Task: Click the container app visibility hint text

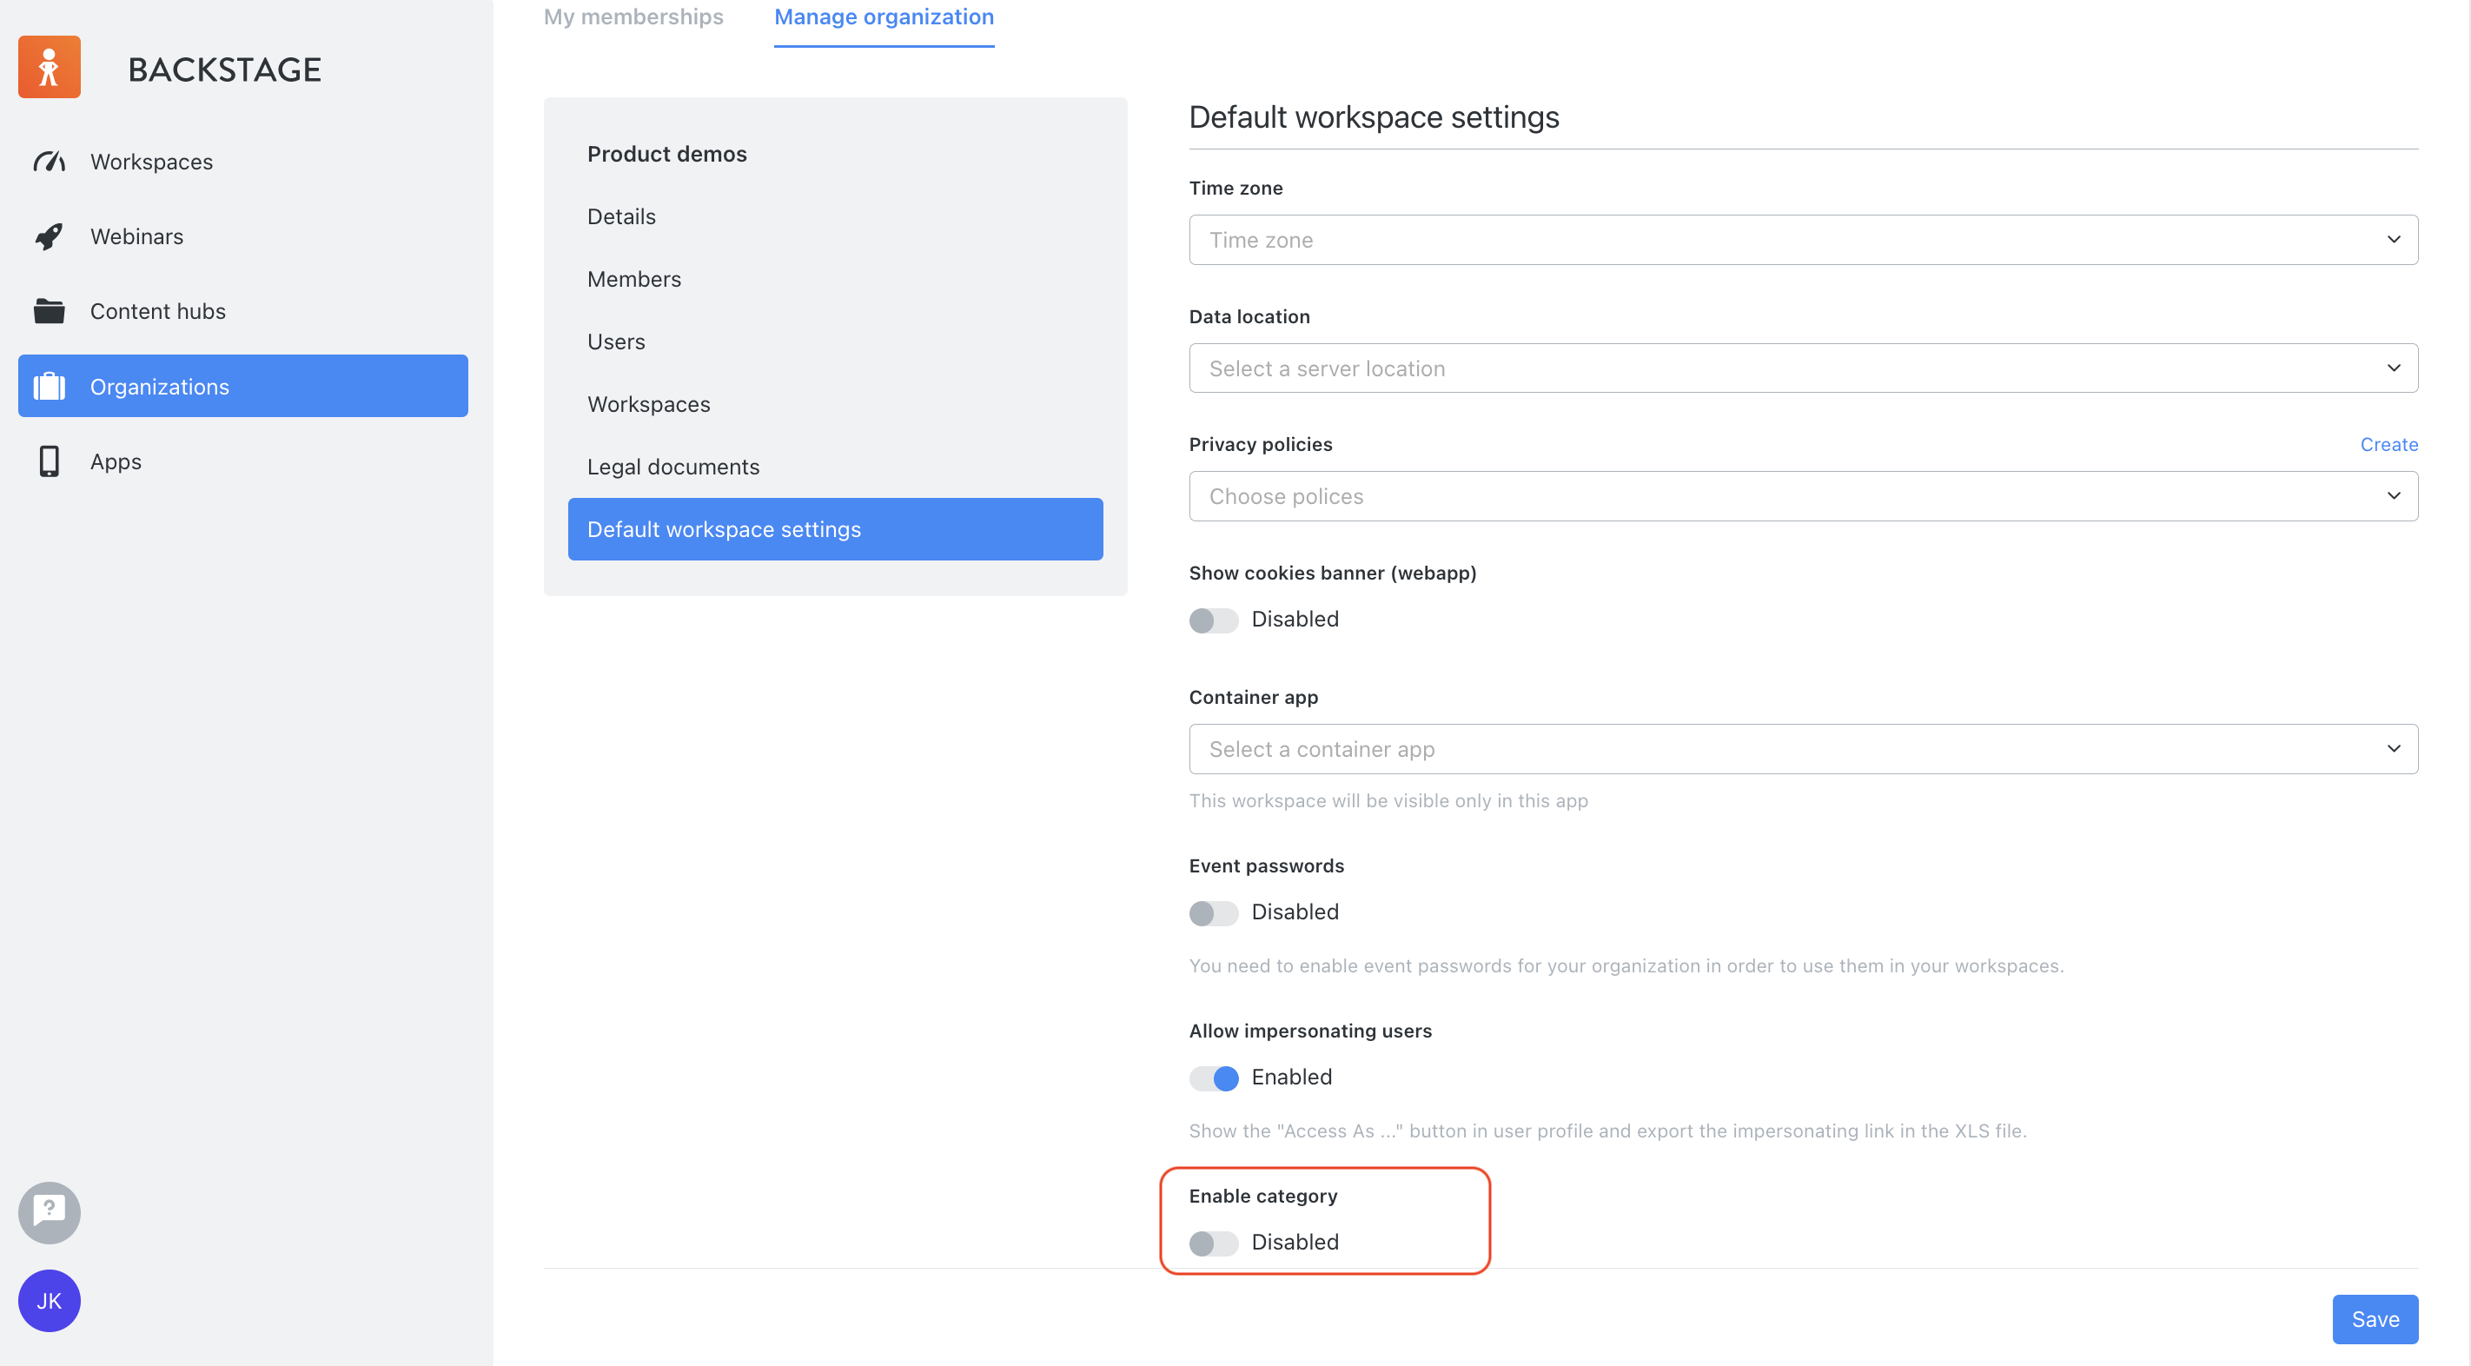Action: (1388, 801)
